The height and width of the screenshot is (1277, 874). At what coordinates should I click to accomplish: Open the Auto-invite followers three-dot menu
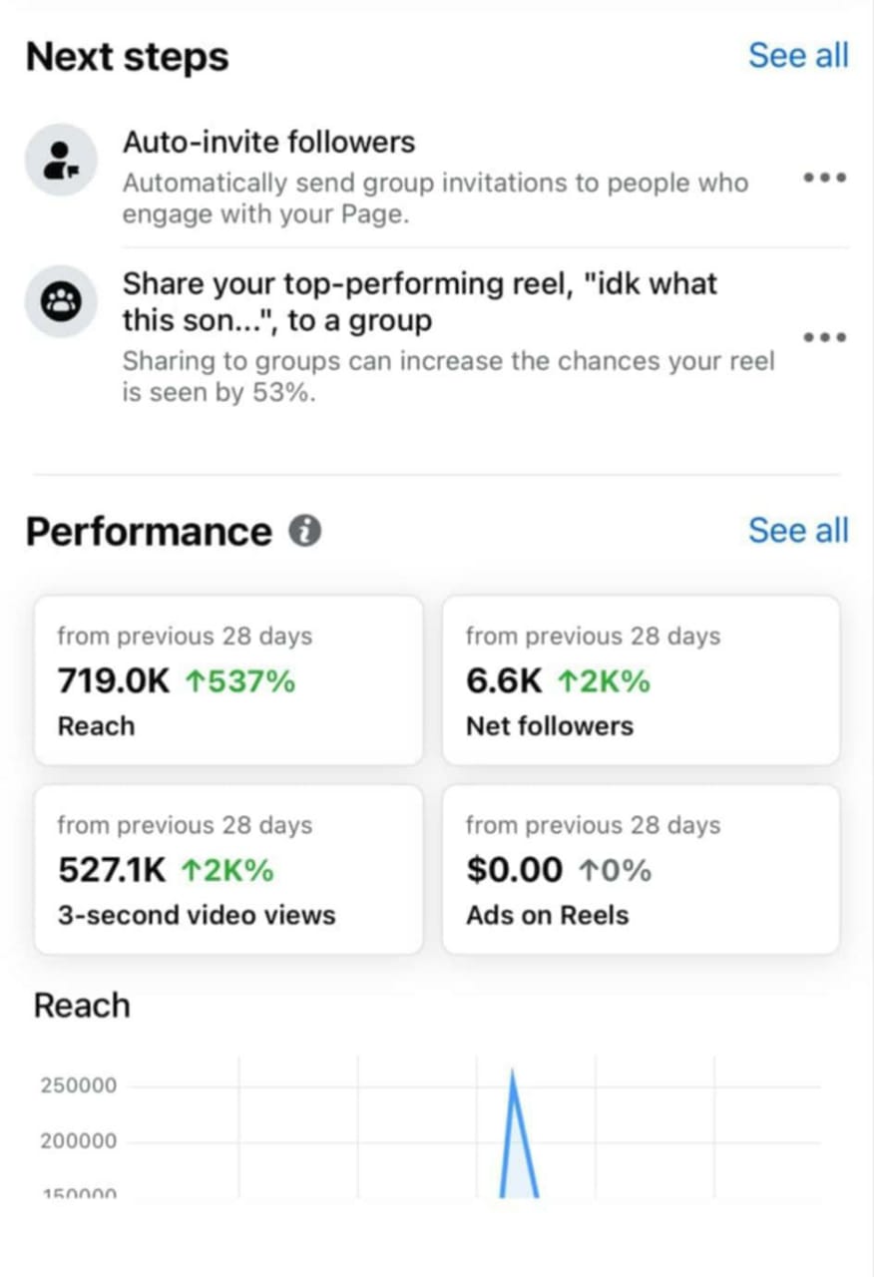[x=824, y=178]
